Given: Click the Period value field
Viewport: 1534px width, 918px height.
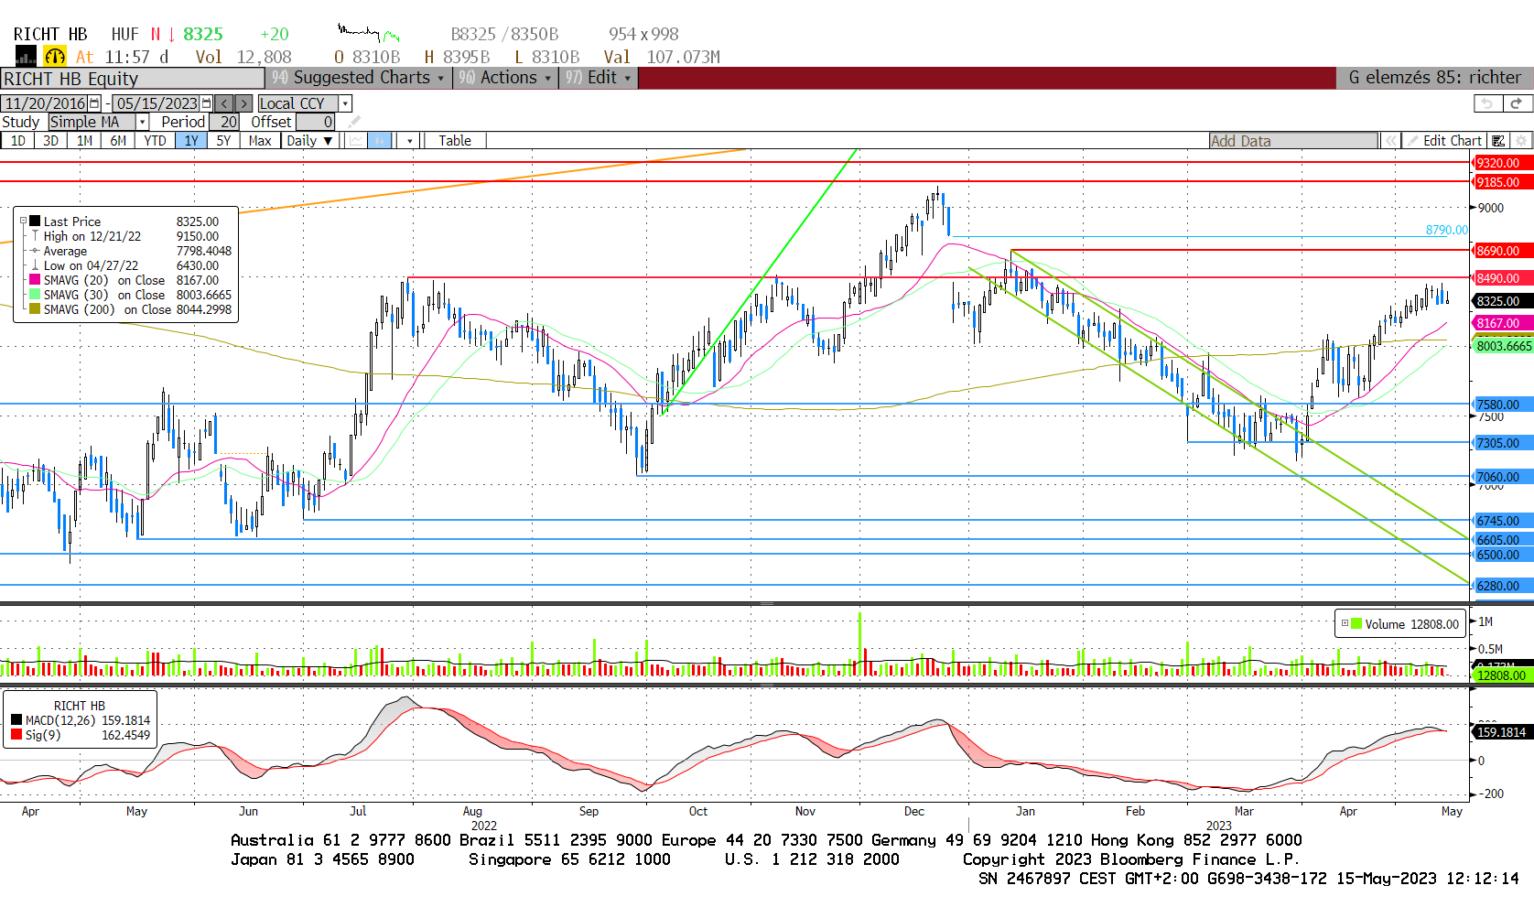Looking at the screenshot, I should point(225,122).
